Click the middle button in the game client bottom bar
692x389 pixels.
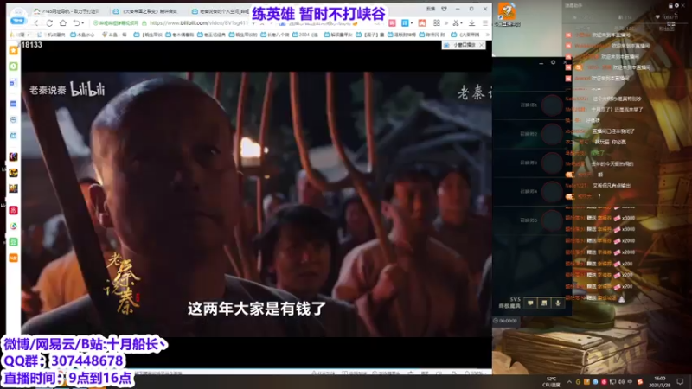coord(544,303)
